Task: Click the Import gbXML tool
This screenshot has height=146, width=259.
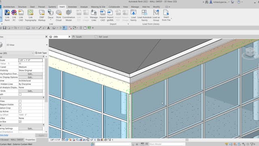Action: click(x=110, y=15)
